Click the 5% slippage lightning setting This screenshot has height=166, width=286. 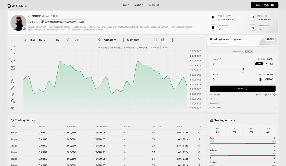[x=259, y=95]
